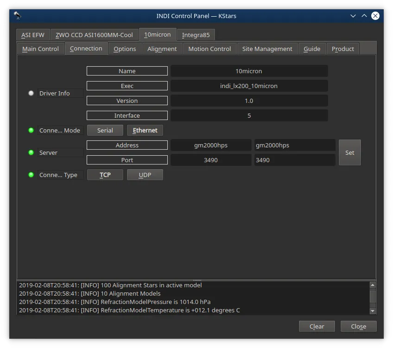
Task: Click the current Address value gm2000hps
Action: 211,146
